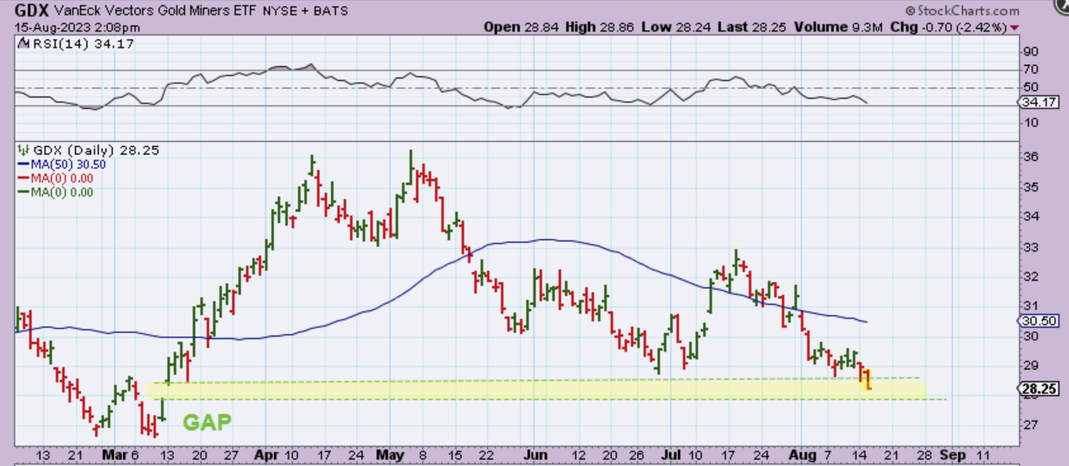The height and width of the screenshot is (466, 1069).
Task: Click the circular icon in top-right corner
Action: pyautogui.click(x=1063, y=5)
